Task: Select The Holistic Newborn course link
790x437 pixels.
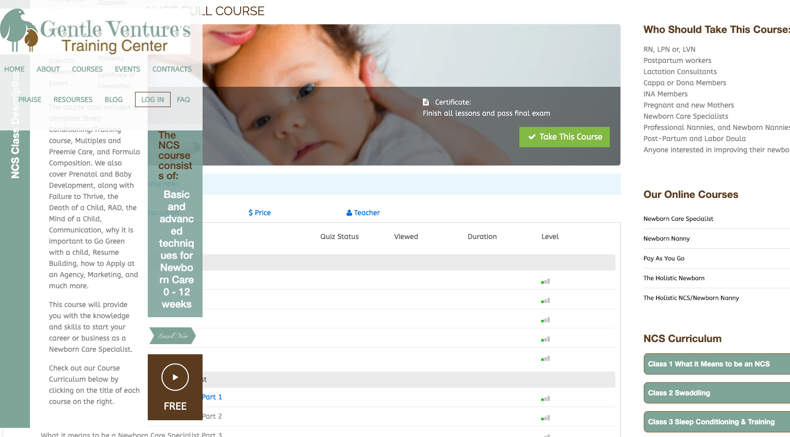Action: [674, 278]
